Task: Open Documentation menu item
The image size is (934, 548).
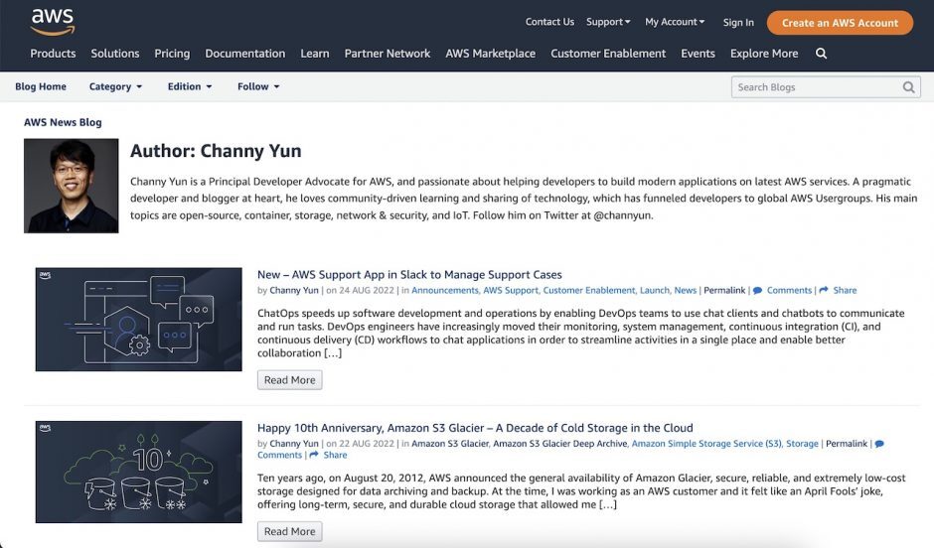Action: point(244,54)
